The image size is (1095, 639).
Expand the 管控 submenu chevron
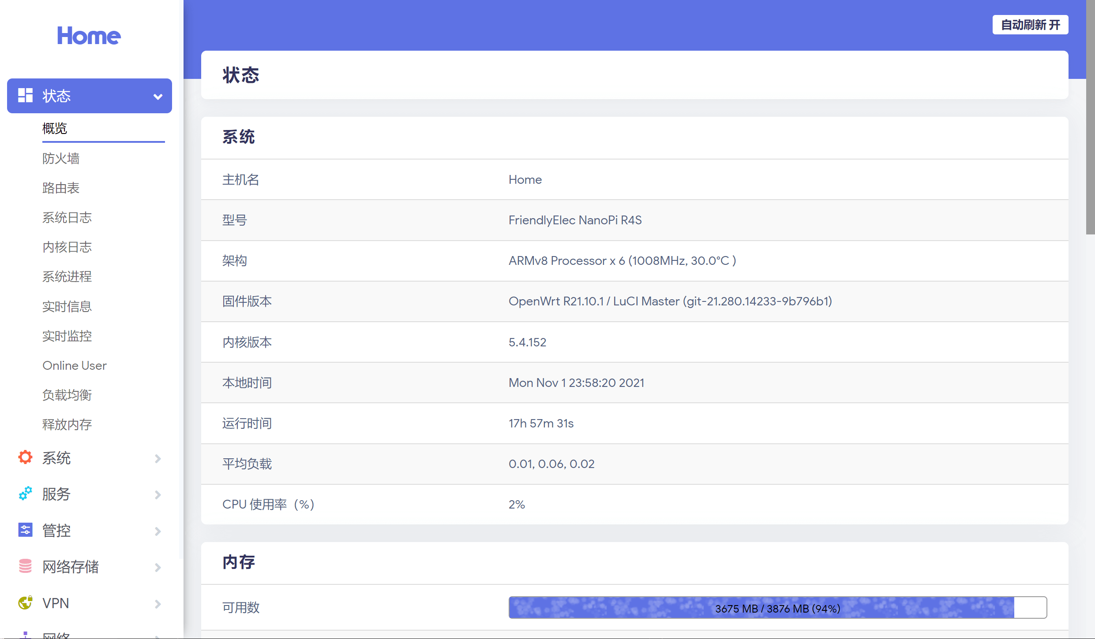(157, 531)
